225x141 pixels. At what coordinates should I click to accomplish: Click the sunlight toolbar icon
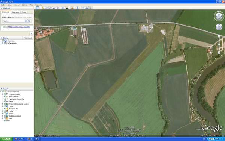tap(67, 8)
